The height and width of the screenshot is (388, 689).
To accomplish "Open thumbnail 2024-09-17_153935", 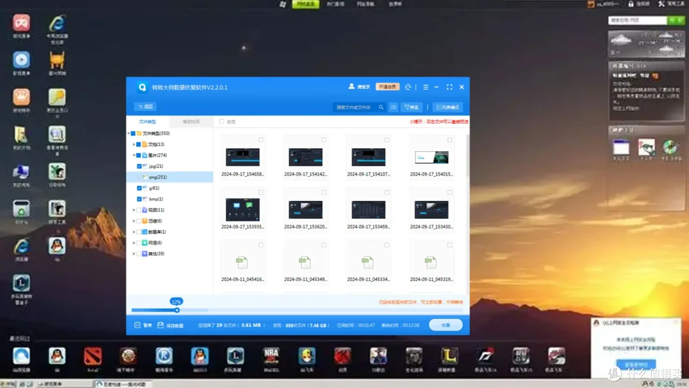I will 242,209.
